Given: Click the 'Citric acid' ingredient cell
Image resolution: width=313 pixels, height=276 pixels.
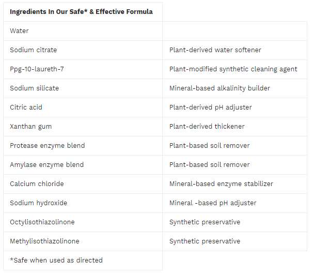Looking at the screenshot, I should coord(26,108).
